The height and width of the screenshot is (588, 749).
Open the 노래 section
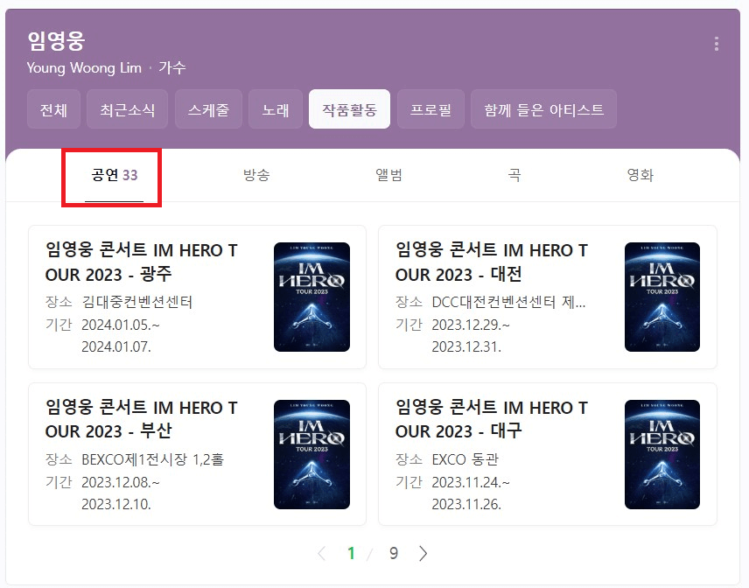tap(276, 109)
